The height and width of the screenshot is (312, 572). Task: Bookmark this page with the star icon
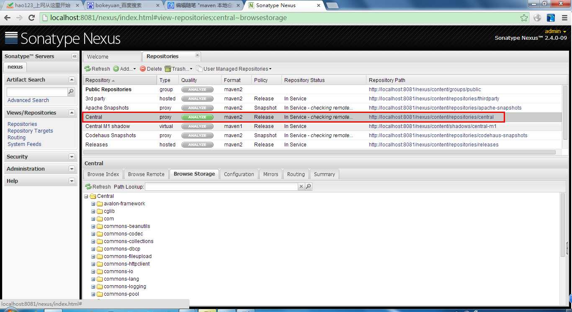click(x=524, y=18)
